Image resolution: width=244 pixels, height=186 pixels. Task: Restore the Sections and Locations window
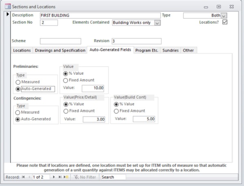coord(219,6)
